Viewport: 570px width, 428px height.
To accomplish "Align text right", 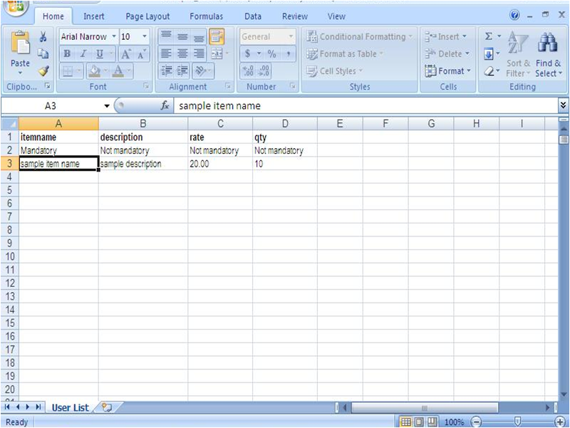I will (x=199, y=54).
